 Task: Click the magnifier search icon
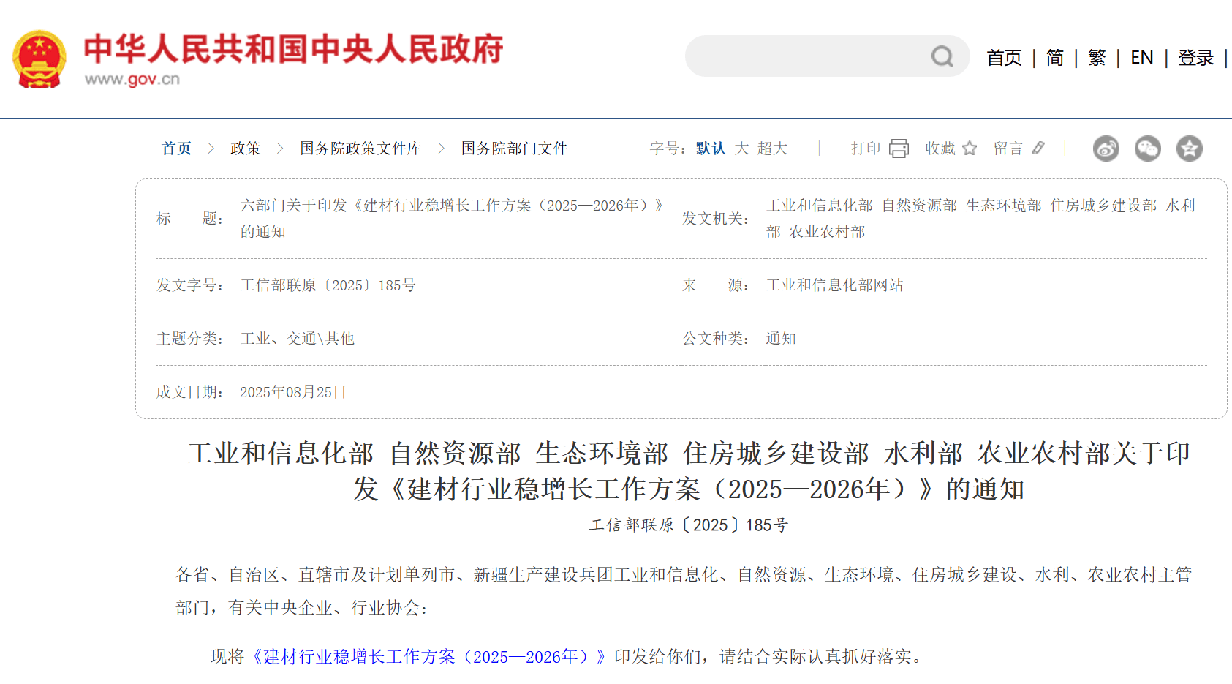pyautogui.click(x=942, y=56)
